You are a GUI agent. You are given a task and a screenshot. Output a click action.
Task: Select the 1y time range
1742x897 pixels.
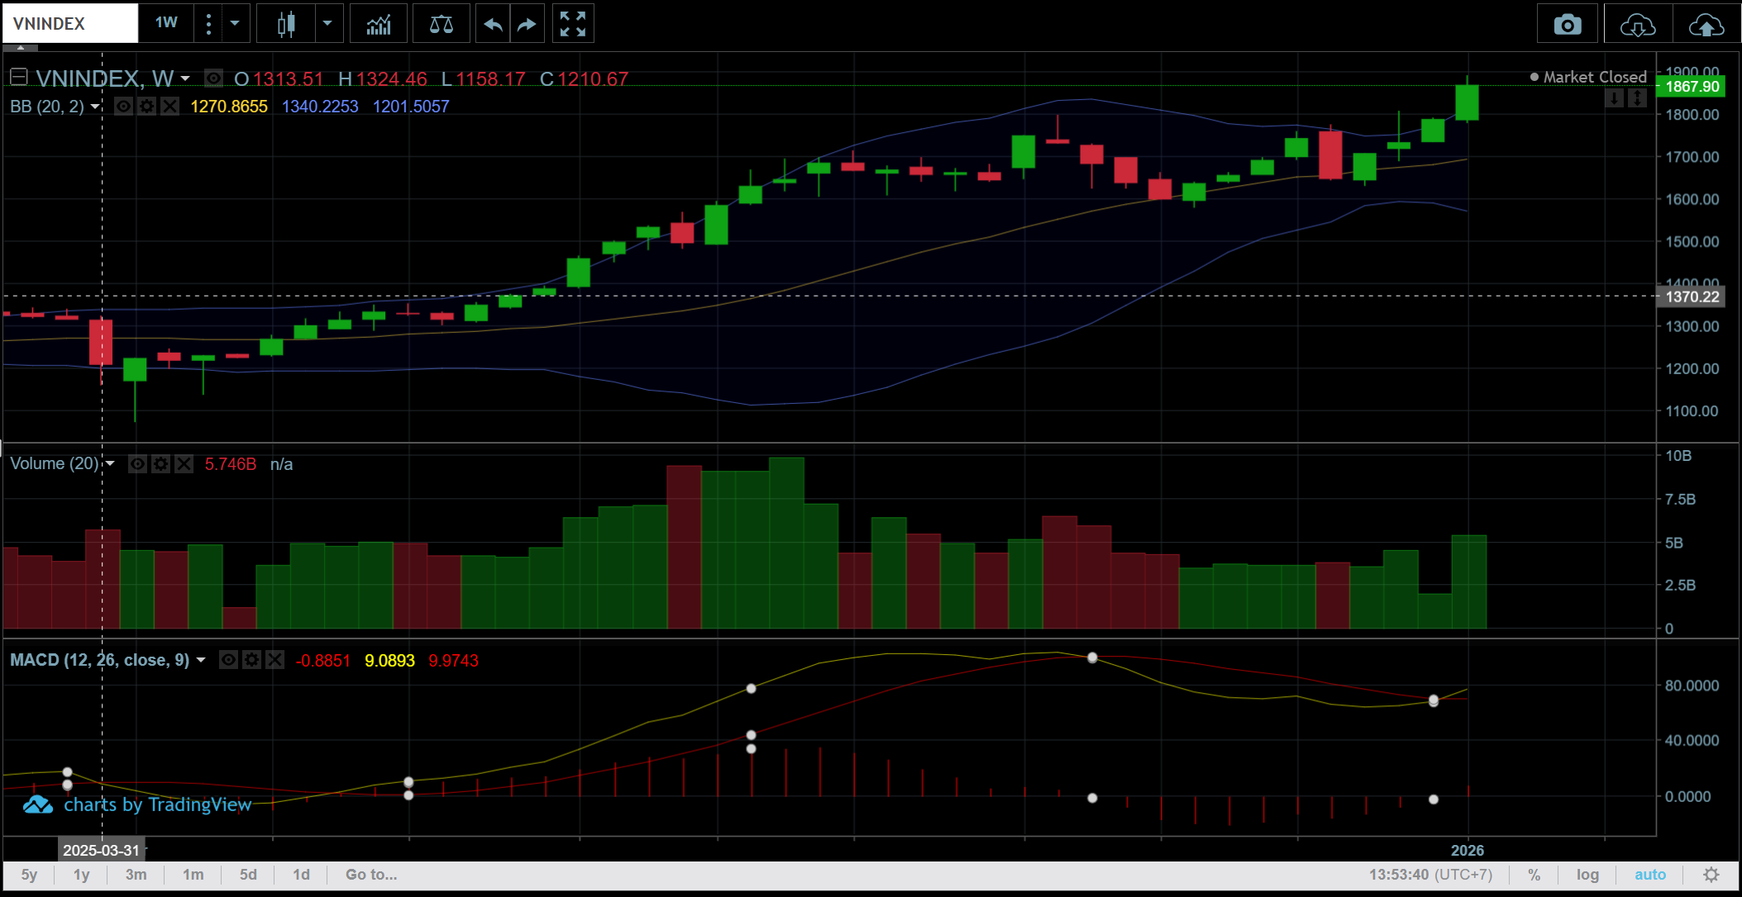coord(81,875)
